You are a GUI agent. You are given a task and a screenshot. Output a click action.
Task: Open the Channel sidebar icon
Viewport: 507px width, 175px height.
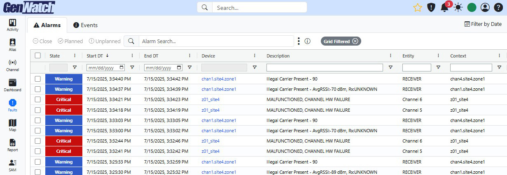(12, 65)
